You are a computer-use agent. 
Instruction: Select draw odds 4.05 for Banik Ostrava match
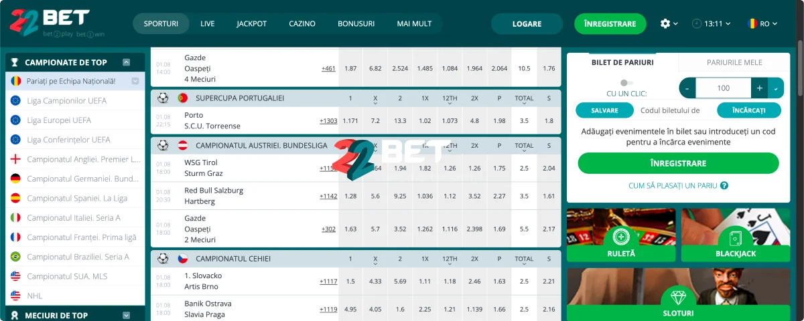(x=375, y=309)
